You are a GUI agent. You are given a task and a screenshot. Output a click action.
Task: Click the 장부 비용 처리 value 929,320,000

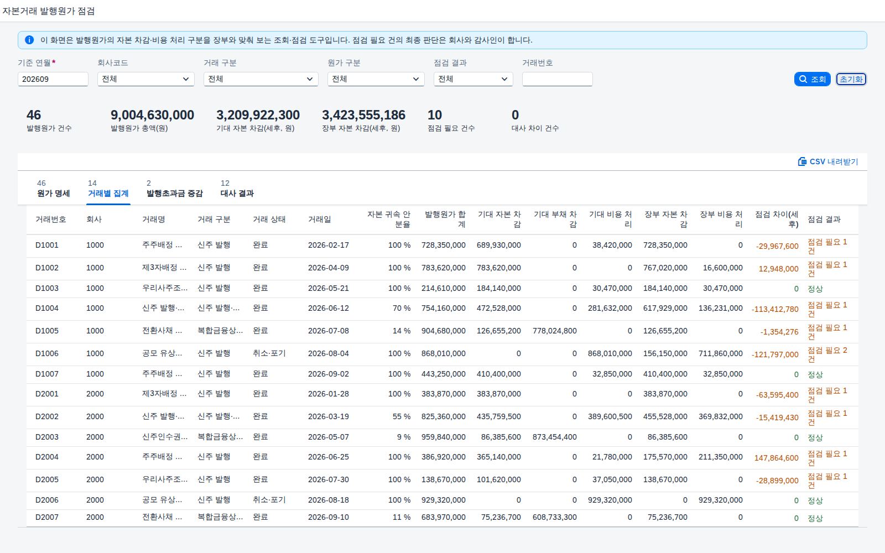(x=721, y=500)
